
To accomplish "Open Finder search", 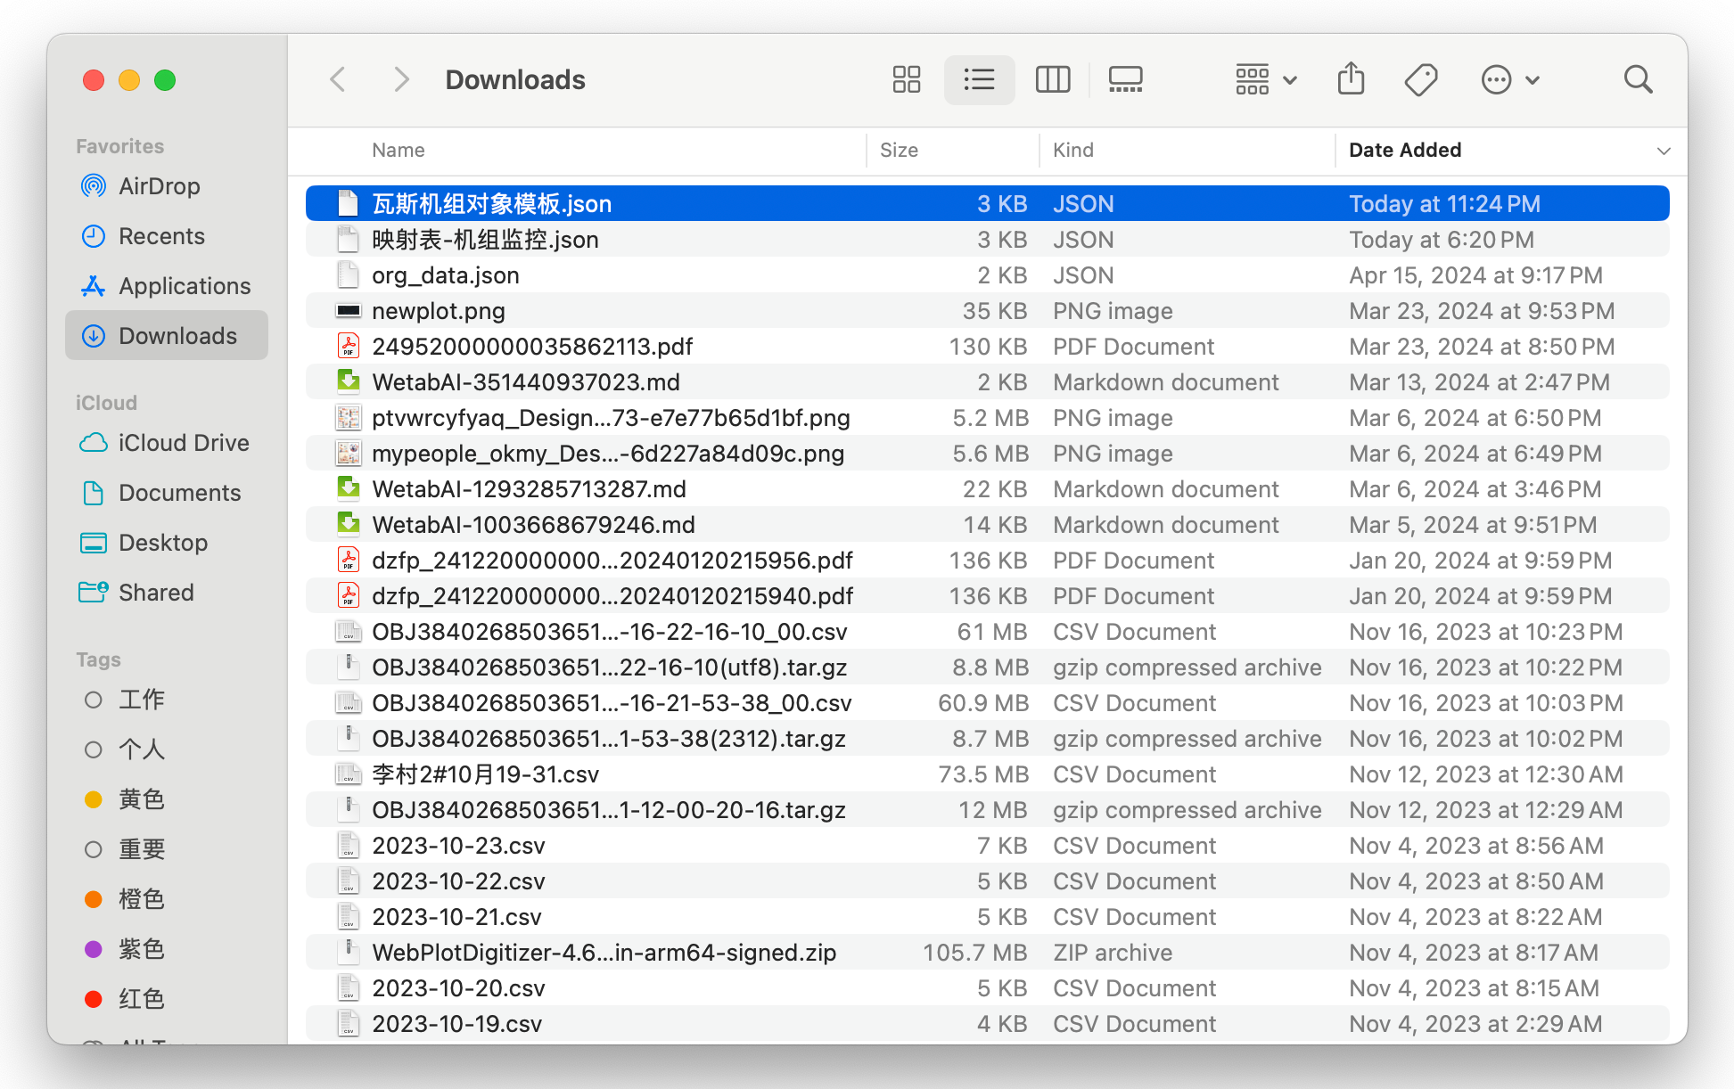I will click(x=1638, y=80).
